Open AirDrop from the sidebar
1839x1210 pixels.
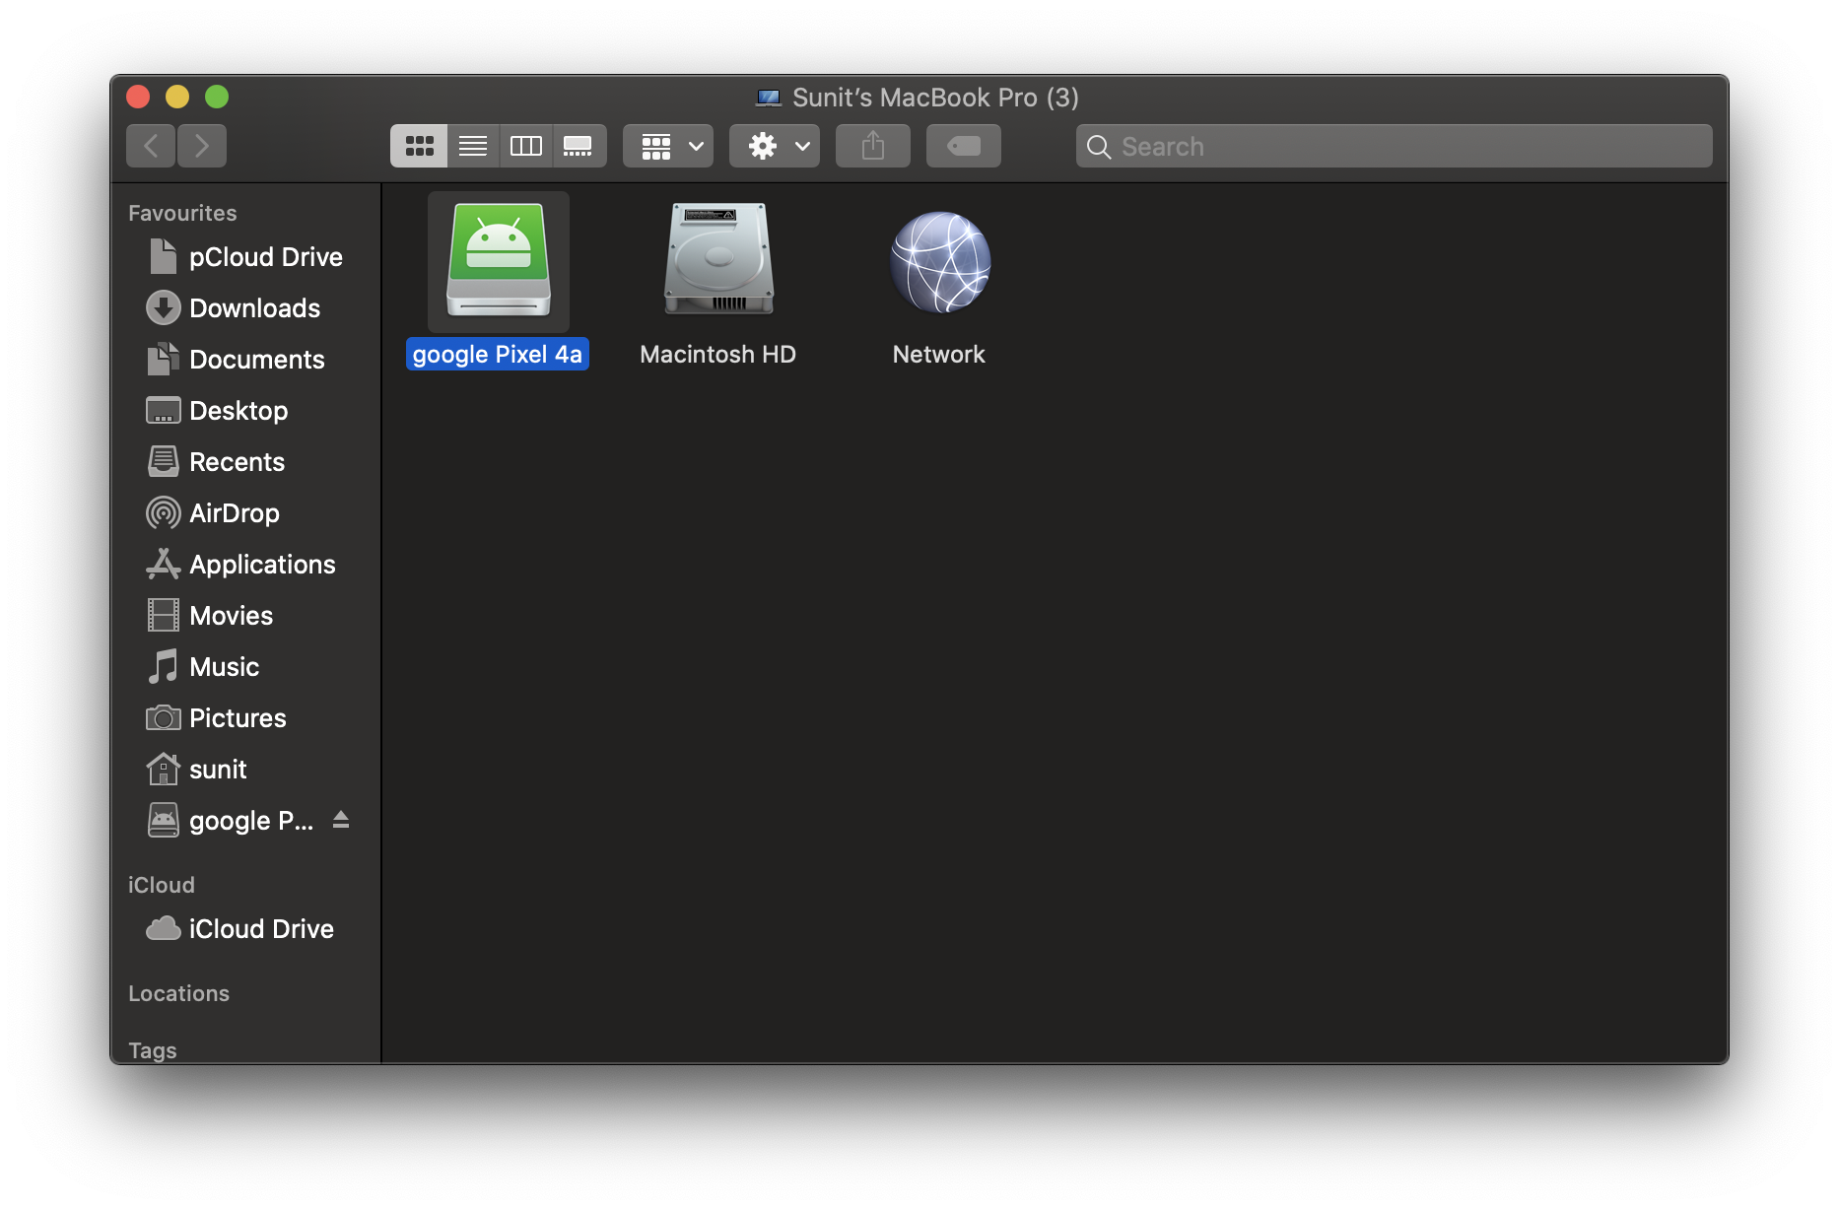[234, 512]
